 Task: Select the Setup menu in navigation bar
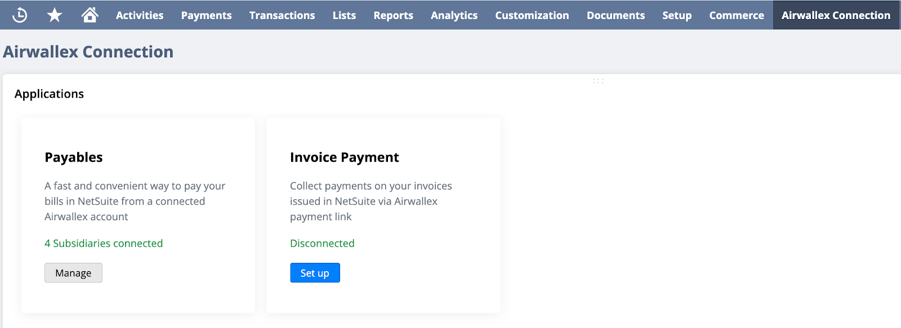point(676,15)
